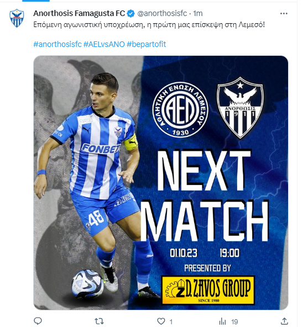Open the Anorthosis Famagusta FC profile name
Image resolution: width=303 pixels, height=327 pixels.
point(79,14)
